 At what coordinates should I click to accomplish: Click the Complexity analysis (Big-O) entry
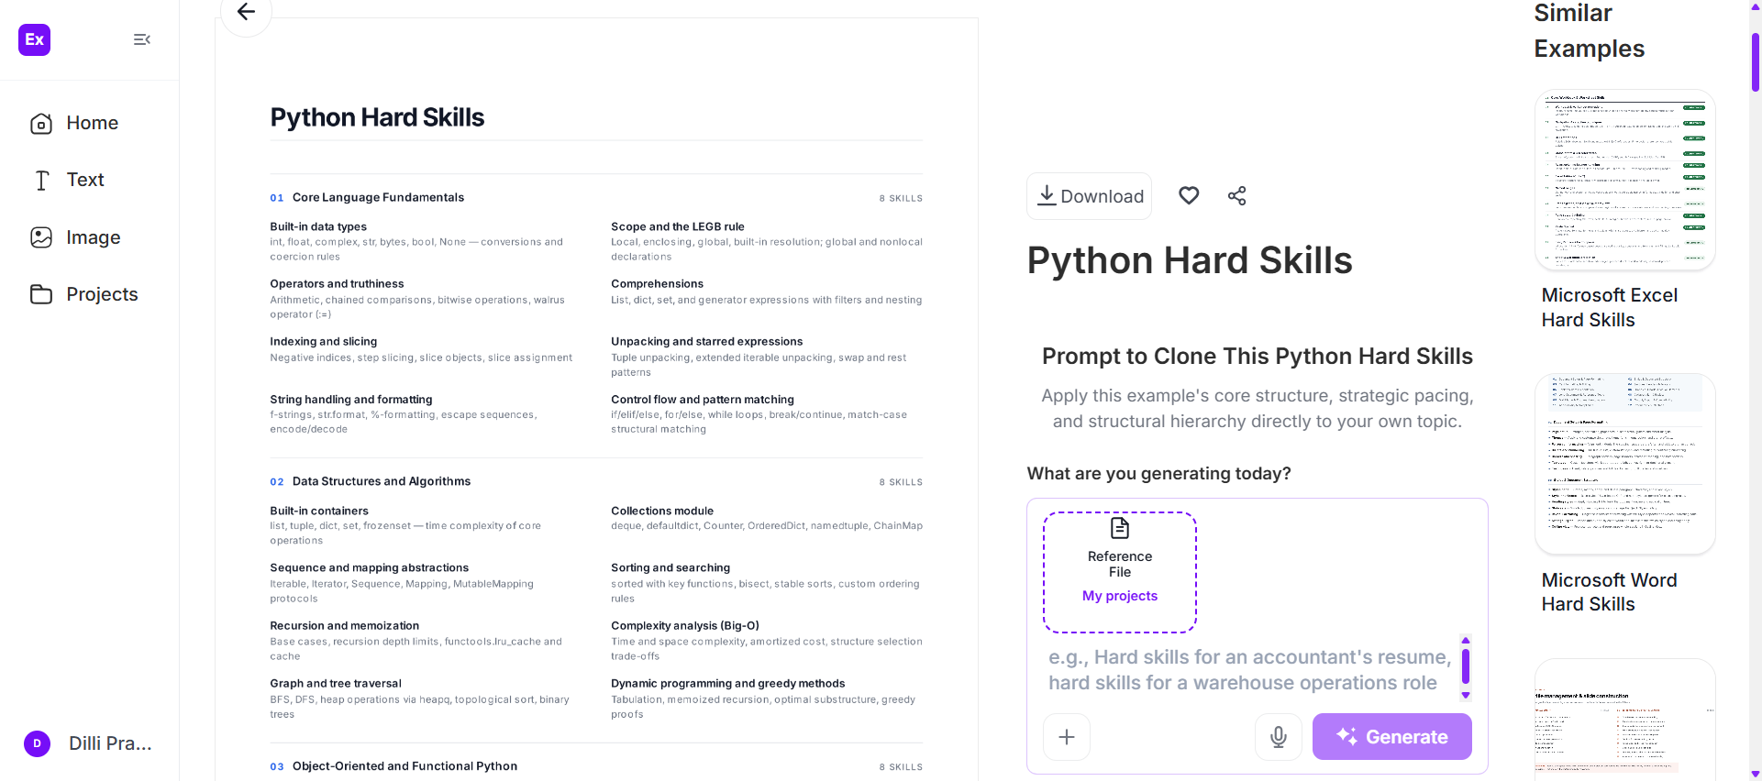tap(685, 626)
